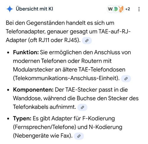
Task: Click the 'Übersicht mit KI' heading
Action: pyautogui.click(x=34, y=9)
